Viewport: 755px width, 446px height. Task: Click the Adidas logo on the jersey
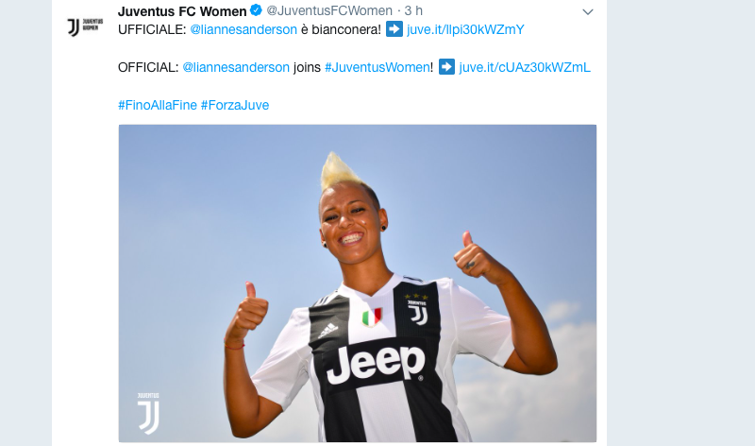coord(328,331)
